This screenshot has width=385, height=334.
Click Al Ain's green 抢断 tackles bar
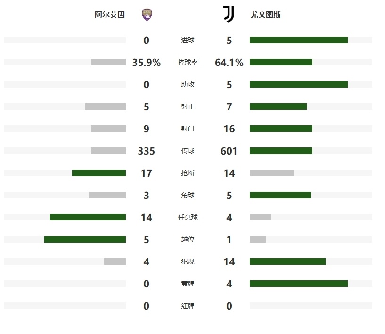99,173
